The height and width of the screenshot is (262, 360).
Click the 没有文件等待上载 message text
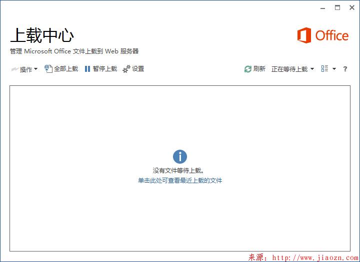178,171
